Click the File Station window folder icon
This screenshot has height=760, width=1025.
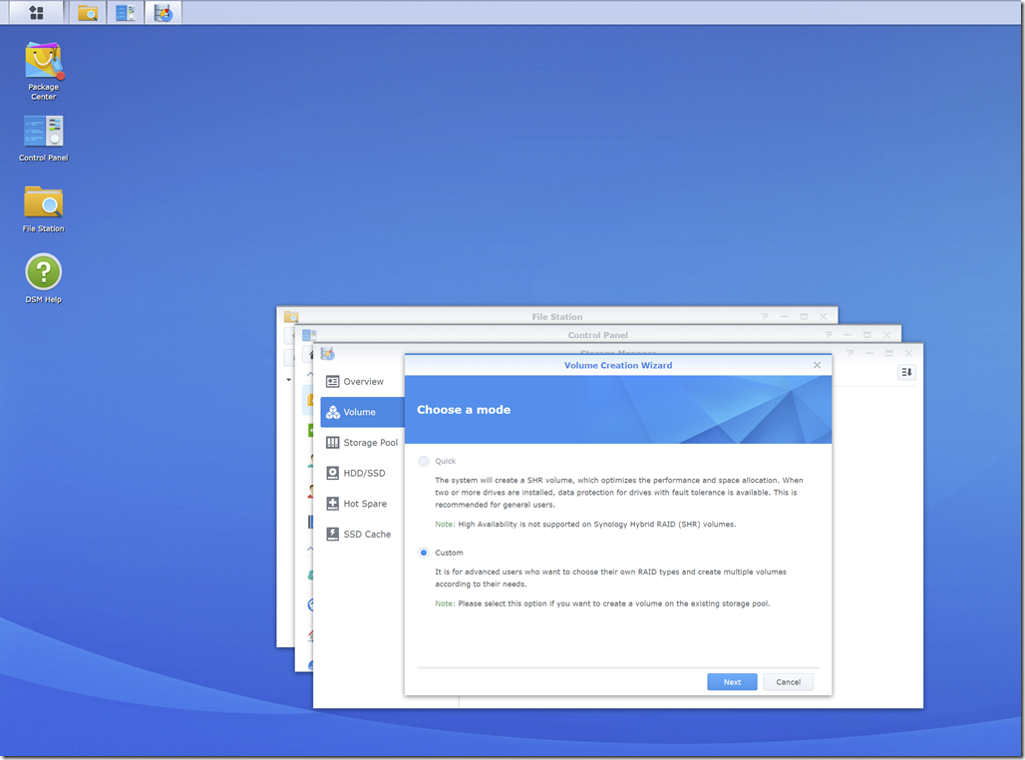[x=291, y=317]
